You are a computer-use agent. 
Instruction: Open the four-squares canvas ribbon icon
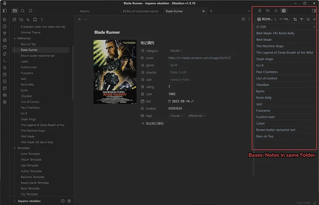[5, 40]
